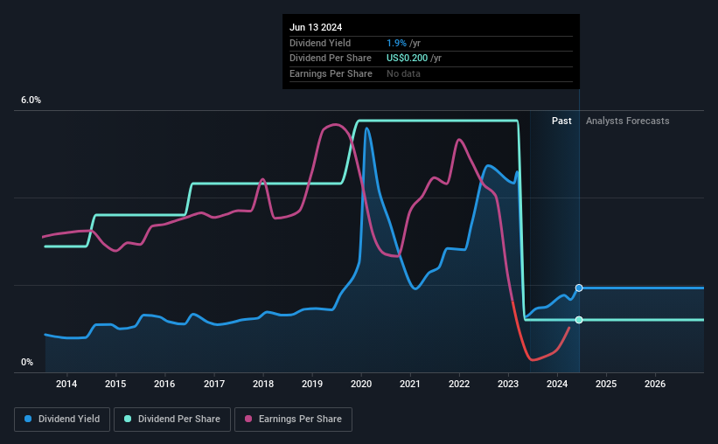
Task: Click the 1.9% dividend yield value in tooltip
Action: 396,43
